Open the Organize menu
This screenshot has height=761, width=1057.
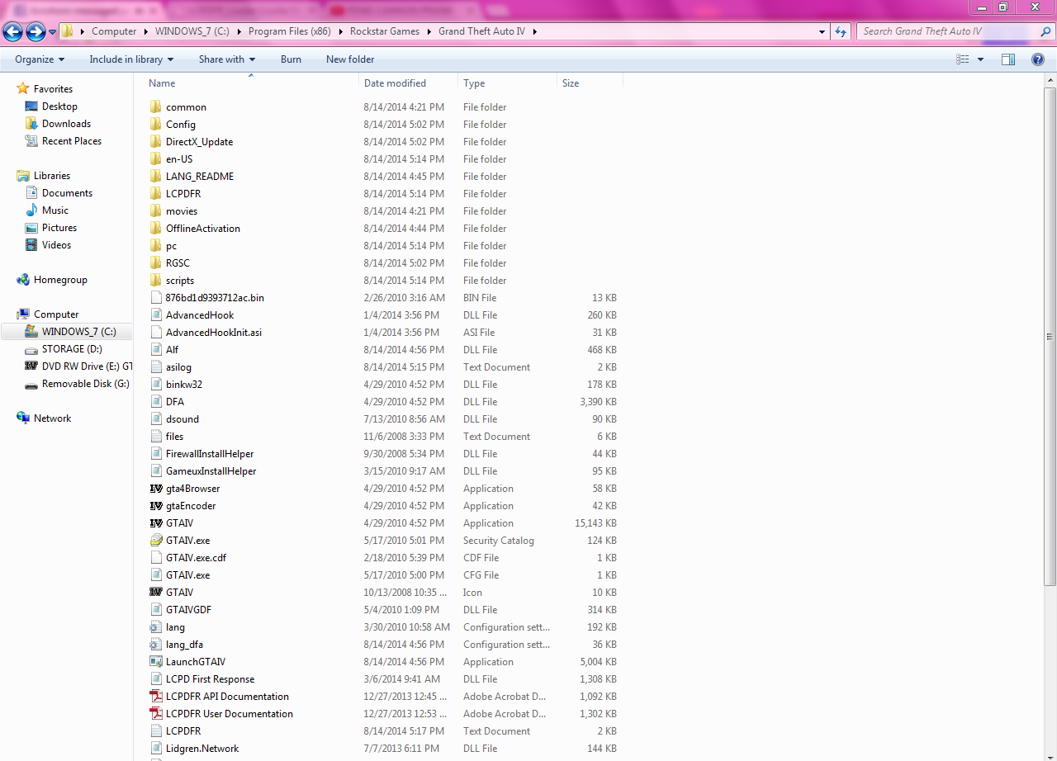click(x=40, y=59)
